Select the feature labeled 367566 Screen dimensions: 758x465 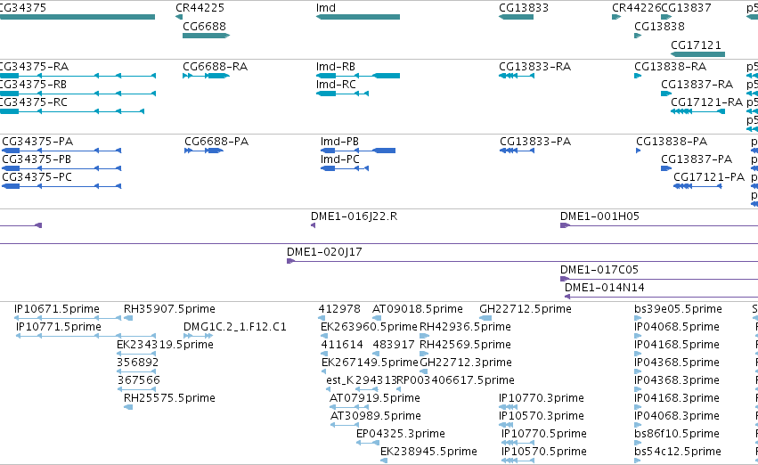click(x=139, y=379)
